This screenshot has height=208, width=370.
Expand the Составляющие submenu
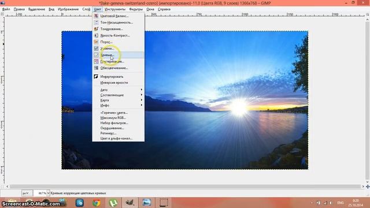(118, 95)
